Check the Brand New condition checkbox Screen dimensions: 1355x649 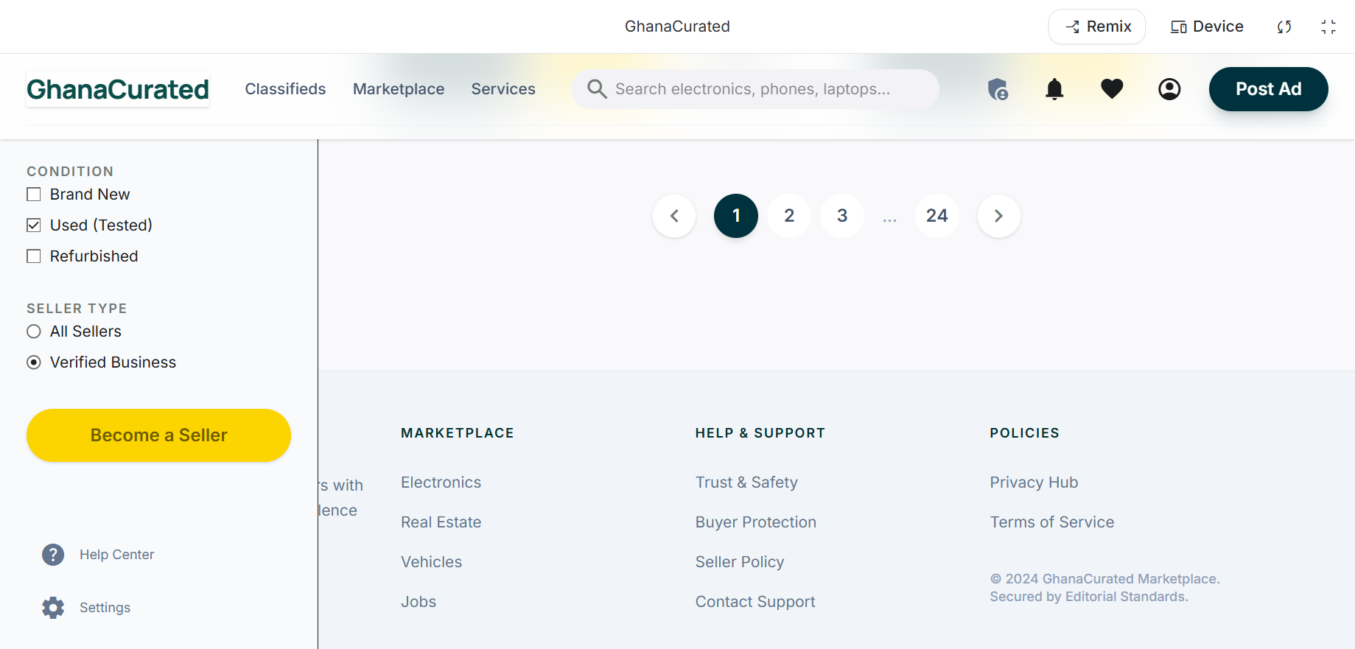pyautogui.click(x=34, y=194)
